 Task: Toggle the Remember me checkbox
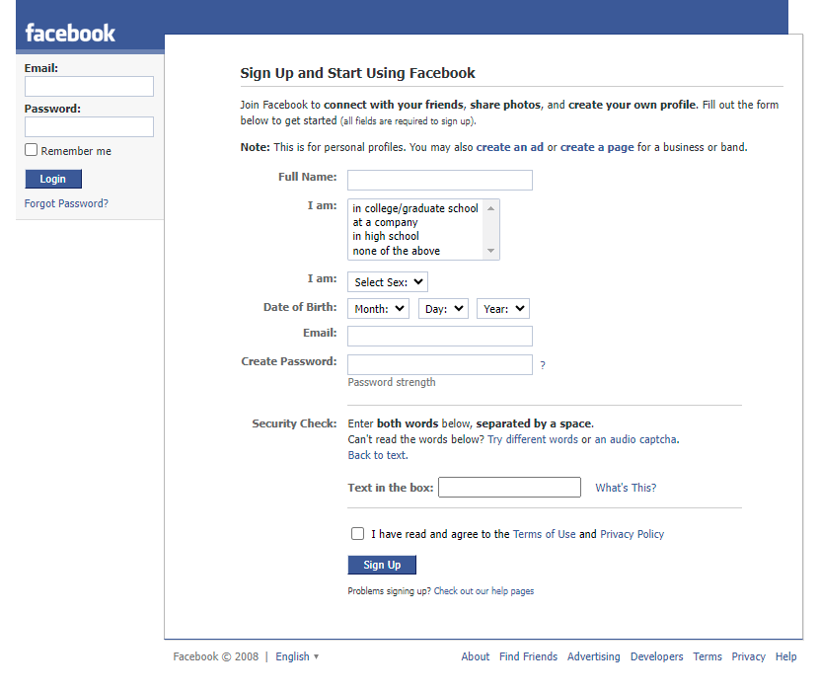pos(32,150)
